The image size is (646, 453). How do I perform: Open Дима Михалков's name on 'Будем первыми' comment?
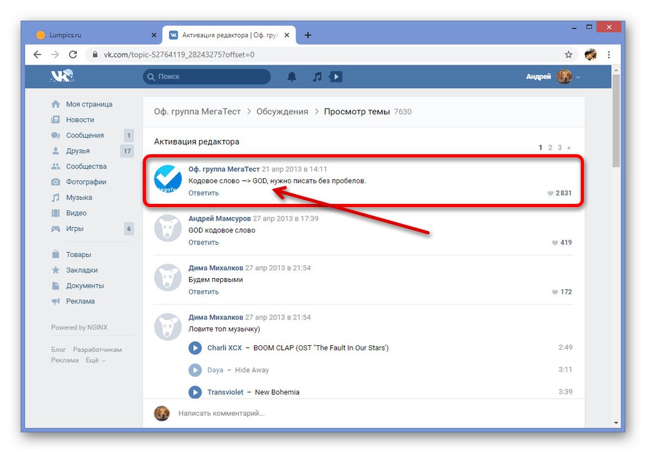[x=216, y=268]
